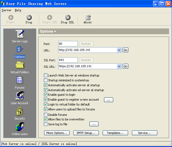Click the Stop SSL toolbar icon
This screenshot has height=147, width=172.
coord(68,18)
